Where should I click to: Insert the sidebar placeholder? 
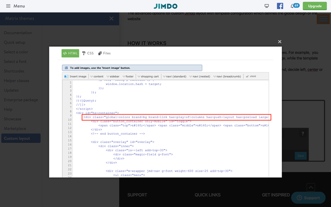coord(113,76)
